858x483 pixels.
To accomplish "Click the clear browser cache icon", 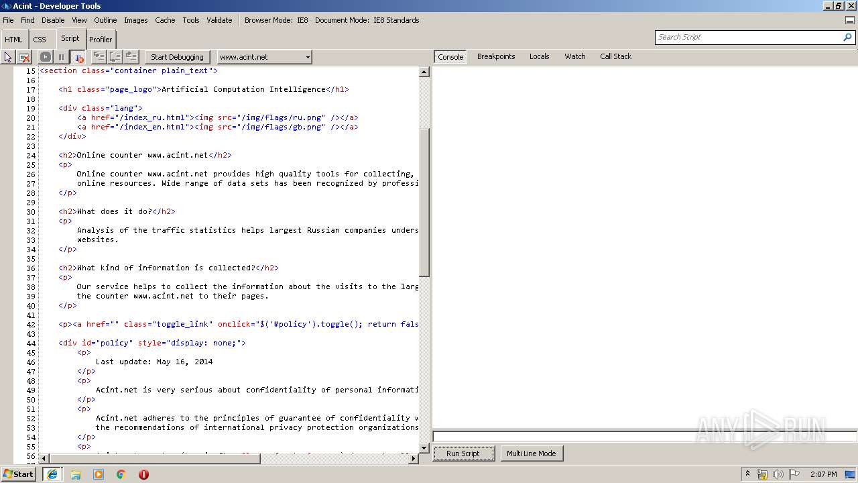I will [x=25, y=57].
